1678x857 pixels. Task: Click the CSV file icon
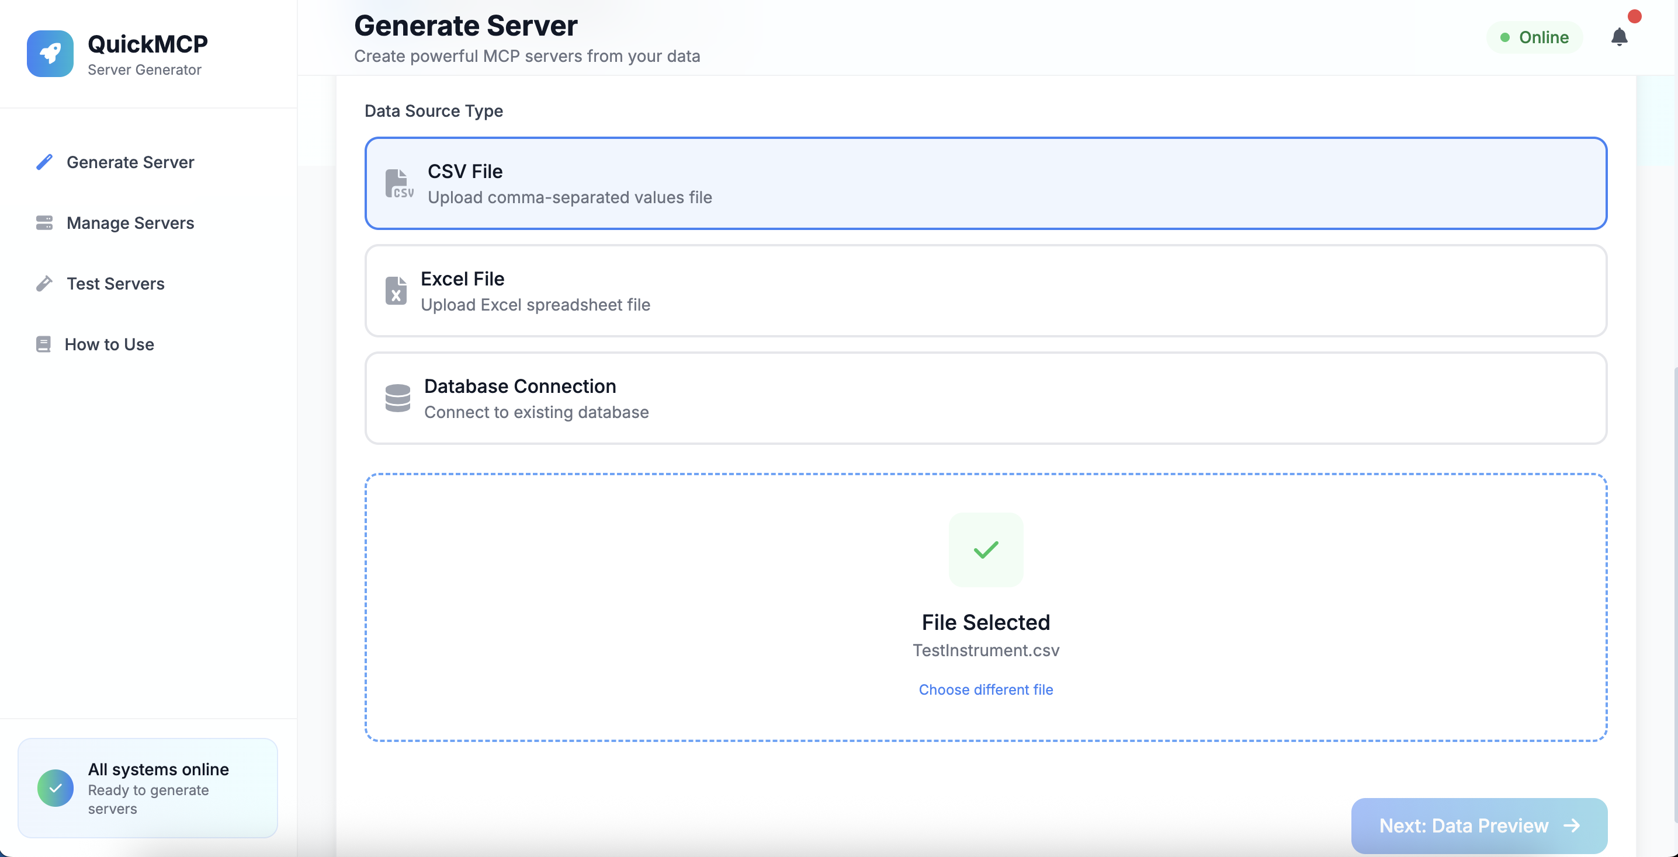pyautogui.click(x=398, y=183)
